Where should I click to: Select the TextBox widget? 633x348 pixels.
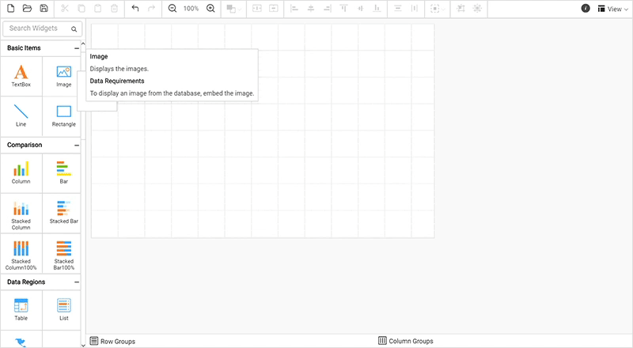[21, 75]
